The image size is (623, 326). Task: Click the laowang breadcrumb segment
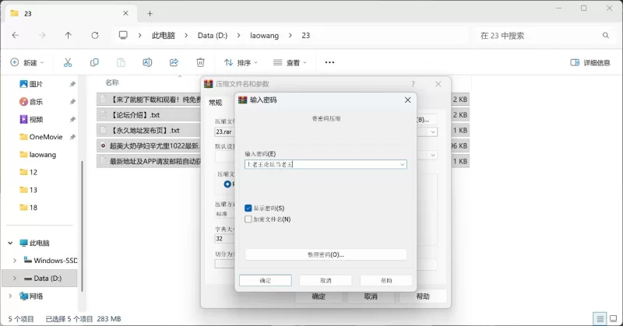tap(259, 35)
